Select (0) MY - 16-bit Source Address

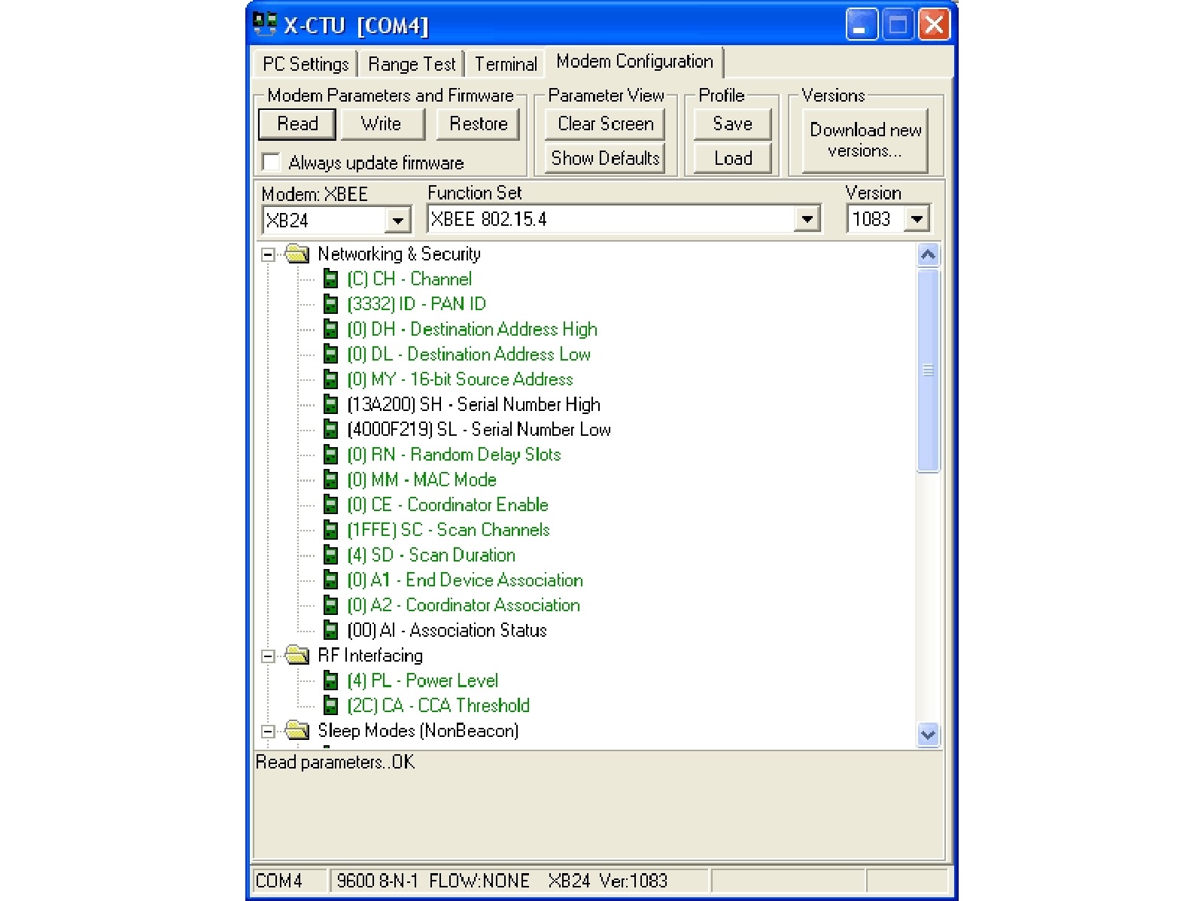pos(460,379)
